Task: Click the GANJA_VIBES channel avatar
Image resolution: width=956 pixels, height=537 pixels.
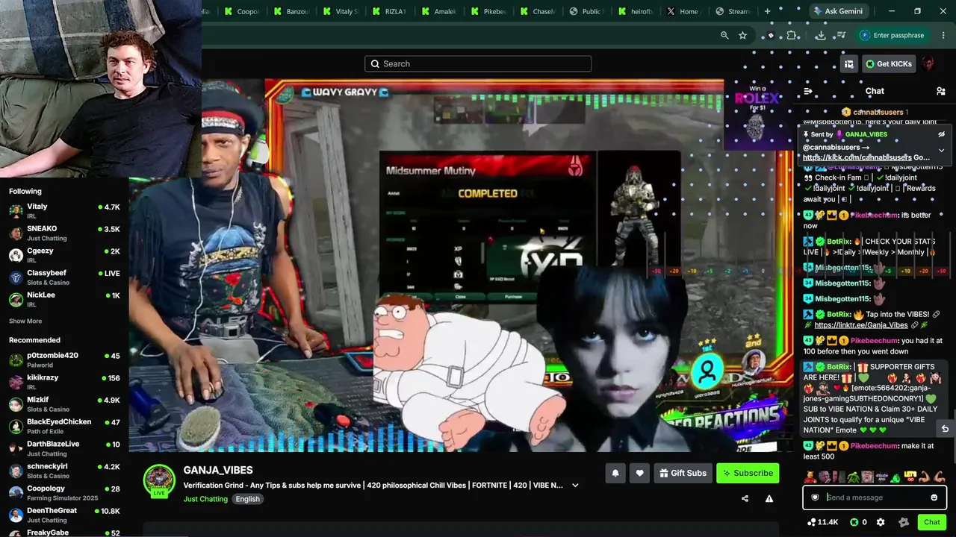Action: click(159, 480)
